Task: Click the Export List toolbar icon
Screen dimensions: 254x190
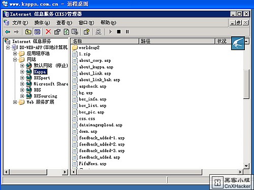Action: (x=75, y=32)
